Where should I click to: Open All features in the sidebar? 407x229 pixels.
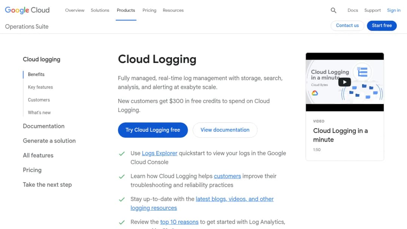pyautogui.click(x=38, y=155)
